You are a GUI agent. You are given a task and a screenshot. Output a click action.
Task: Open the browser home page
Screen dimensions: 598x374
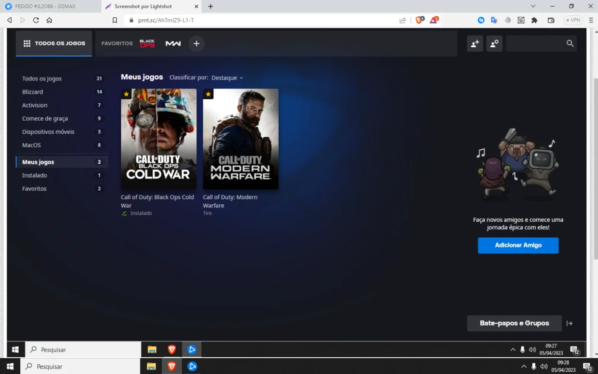click(x=49, y=20)
